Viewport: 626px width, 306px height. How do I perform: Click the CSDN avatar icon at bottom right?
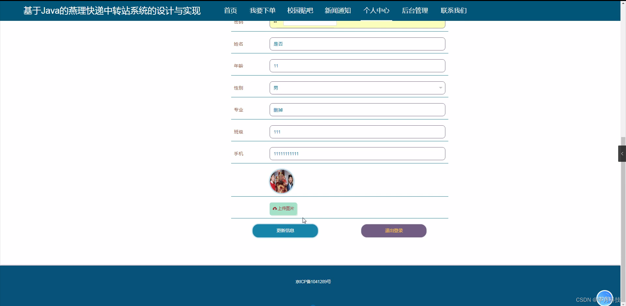click(605, 298)
